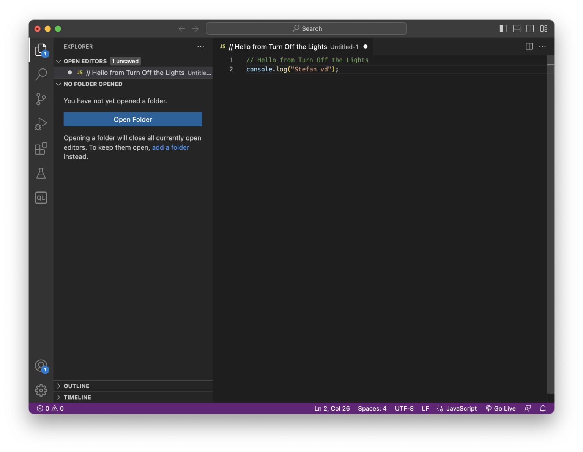Click the top Search command center field
The height and width of the screenshot is (452, 583).
306,28
